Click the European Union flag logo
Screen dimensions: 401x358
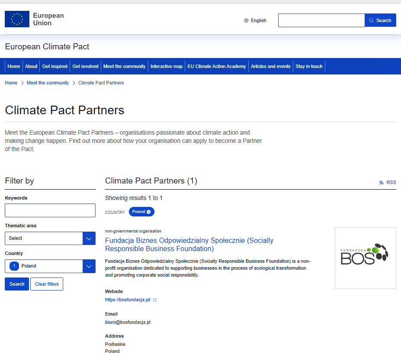(17, 19)
